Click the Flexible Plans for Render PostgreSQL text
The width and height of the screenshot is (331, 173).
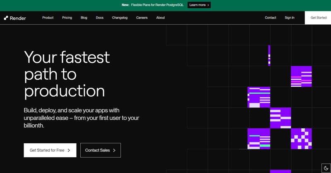pos(157,5)
